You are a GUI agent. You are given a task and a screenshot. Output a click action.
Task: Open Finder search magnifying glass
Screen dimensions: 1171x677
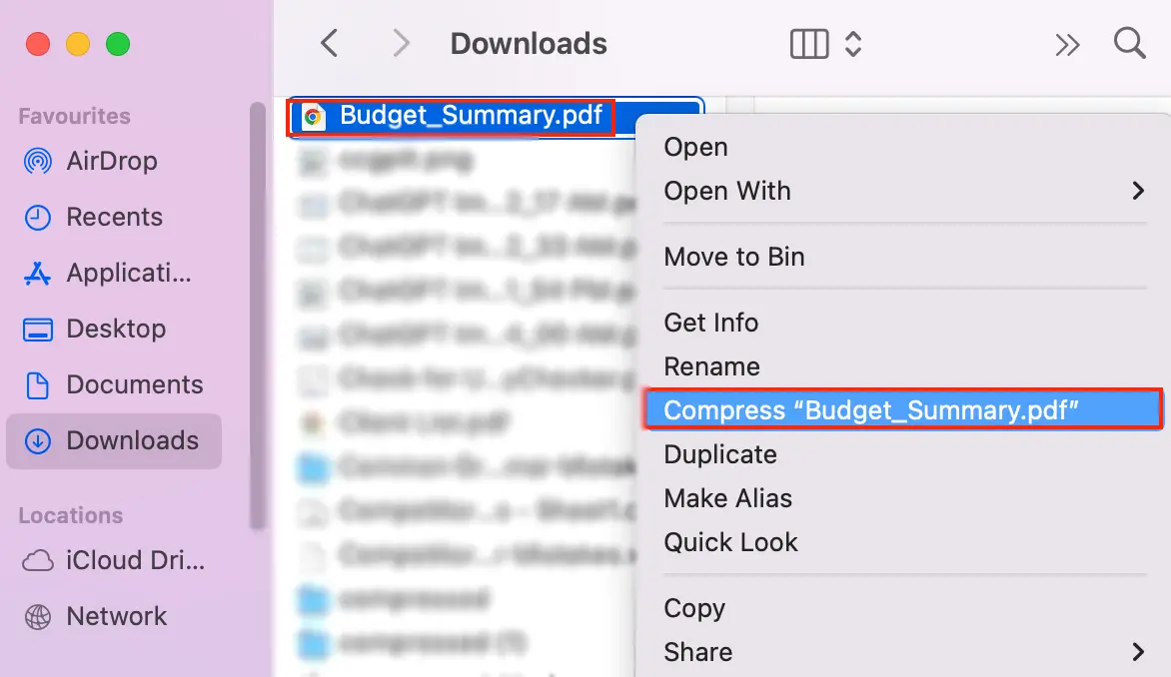(x=1130, y=43)
